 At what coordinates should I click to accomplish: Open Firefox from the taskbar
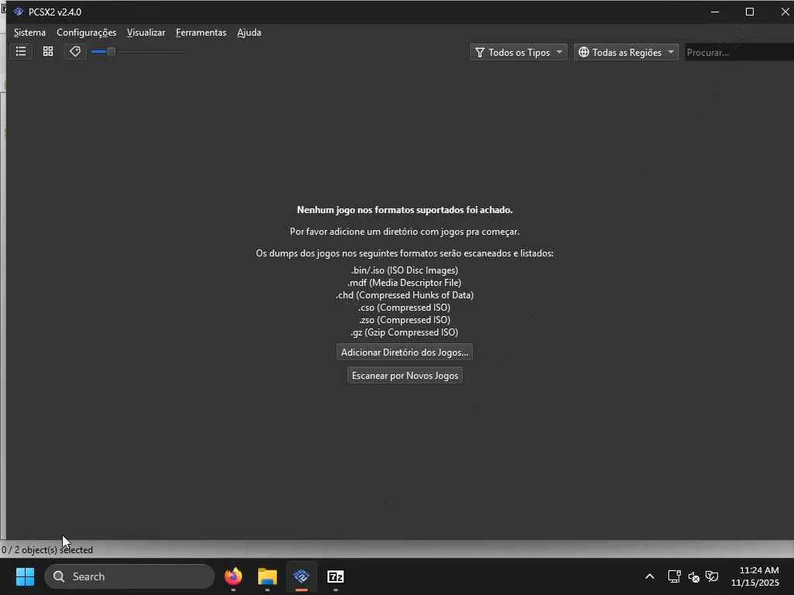(x=233, y=576)
